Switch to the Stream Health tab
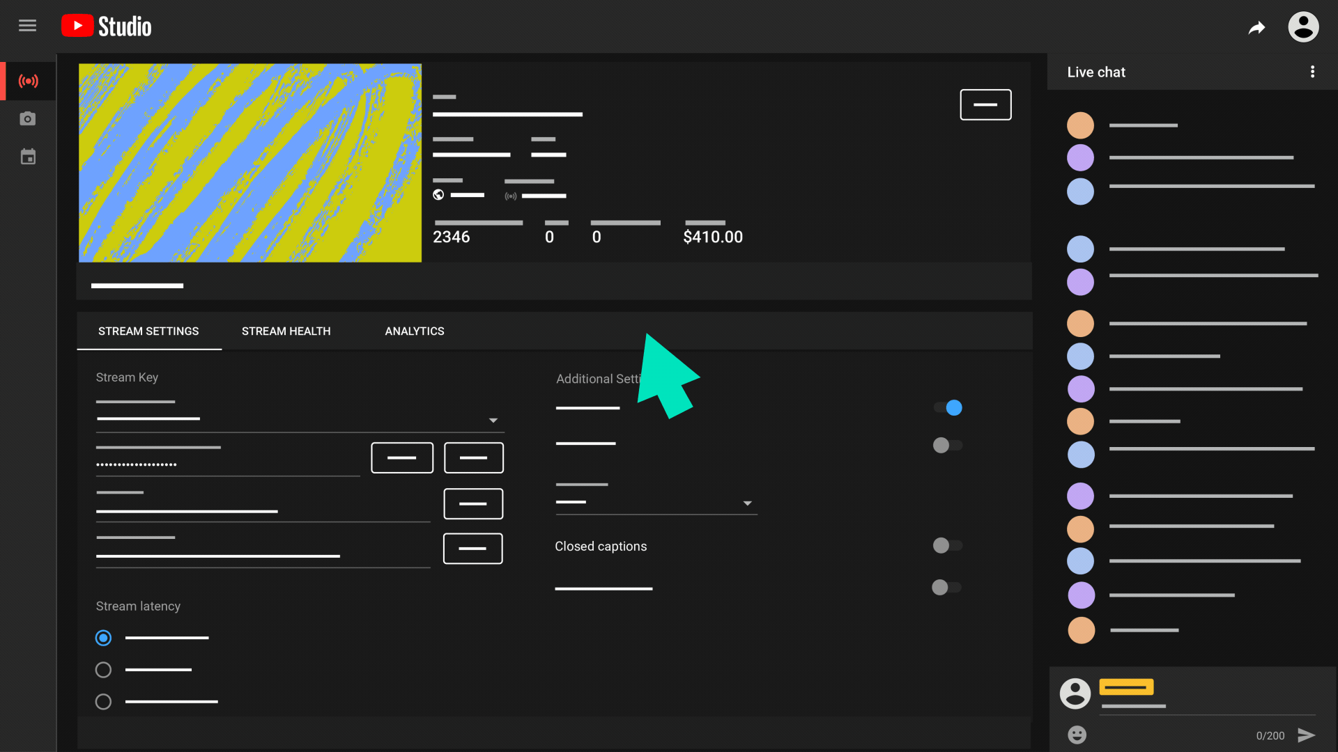 tap(286, 331)
